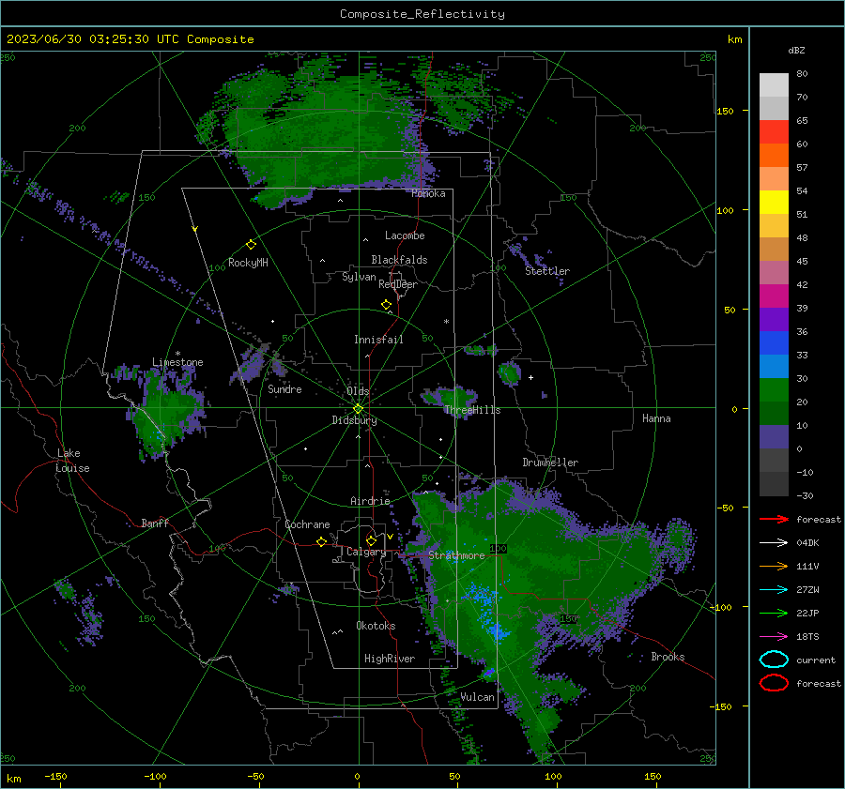Screen dimensions: 845x789
Task: Click the RockyMH label
Action: tap(248, 263)
